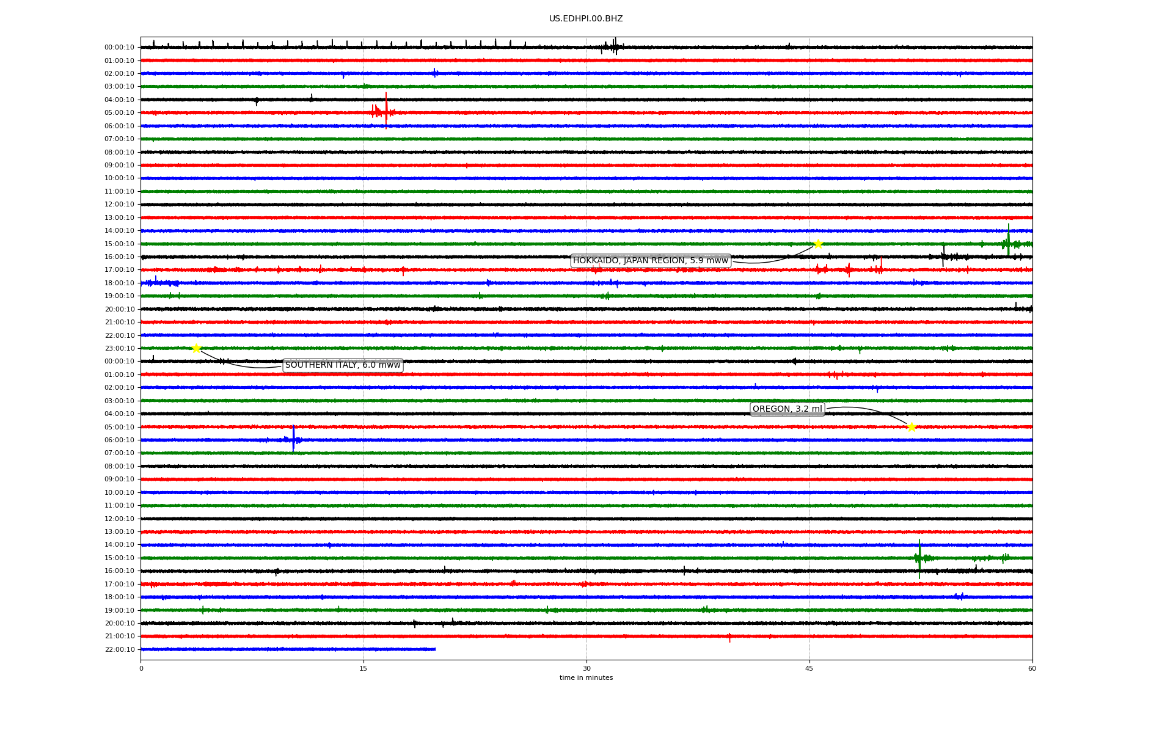Click end of the partial blue last trace
This screenshot has height=733, width=1173.
(x=435, y=649)
